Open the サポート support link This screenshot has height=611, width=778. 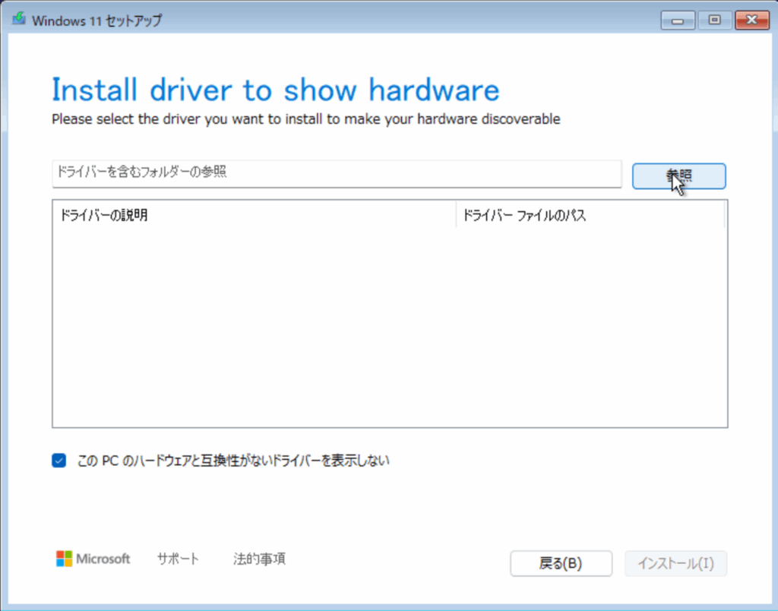[178, 559]
